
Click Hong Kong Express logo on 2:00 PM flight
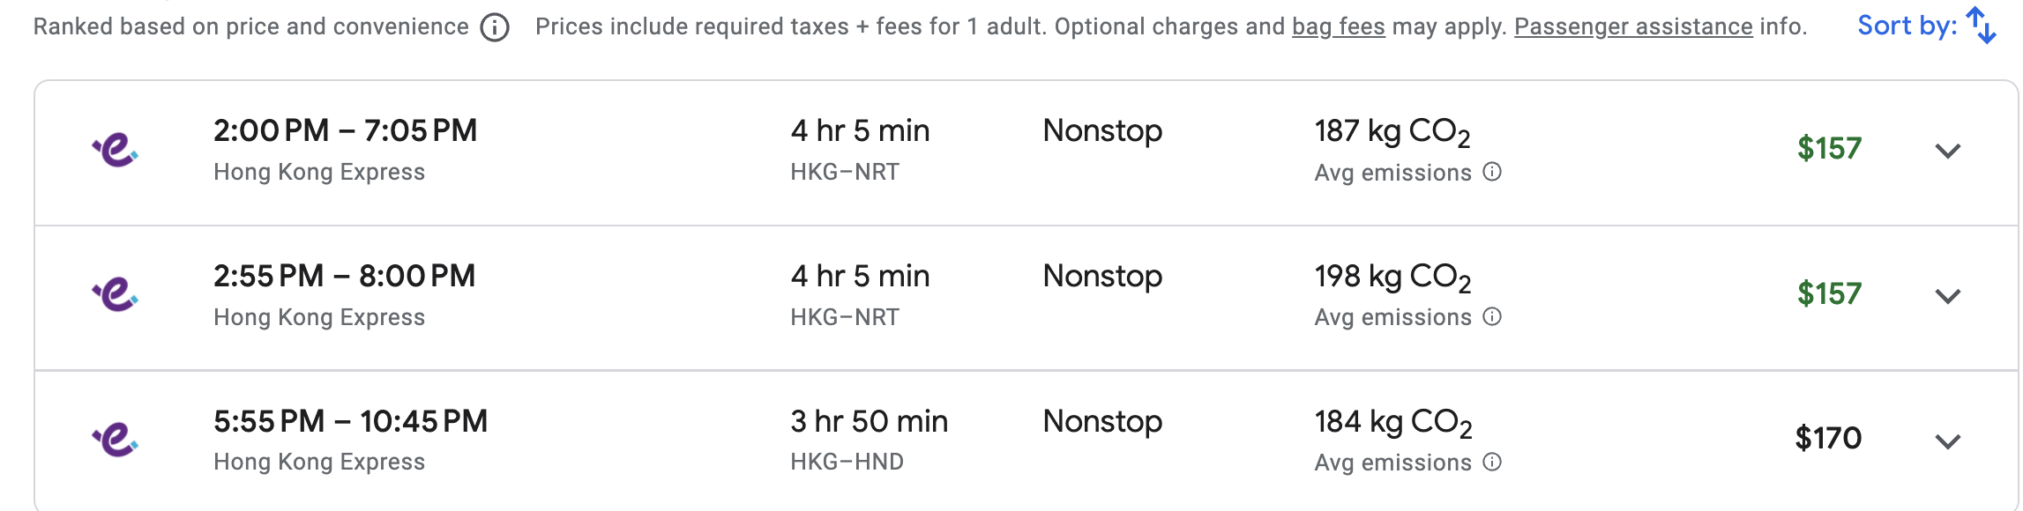116,150
